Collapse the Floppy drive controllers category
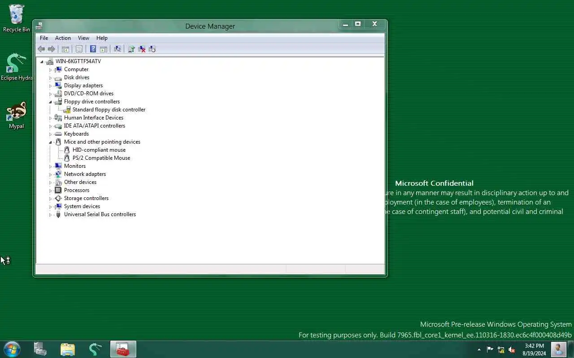Screen dimensions: 574x358 [50, 102]
